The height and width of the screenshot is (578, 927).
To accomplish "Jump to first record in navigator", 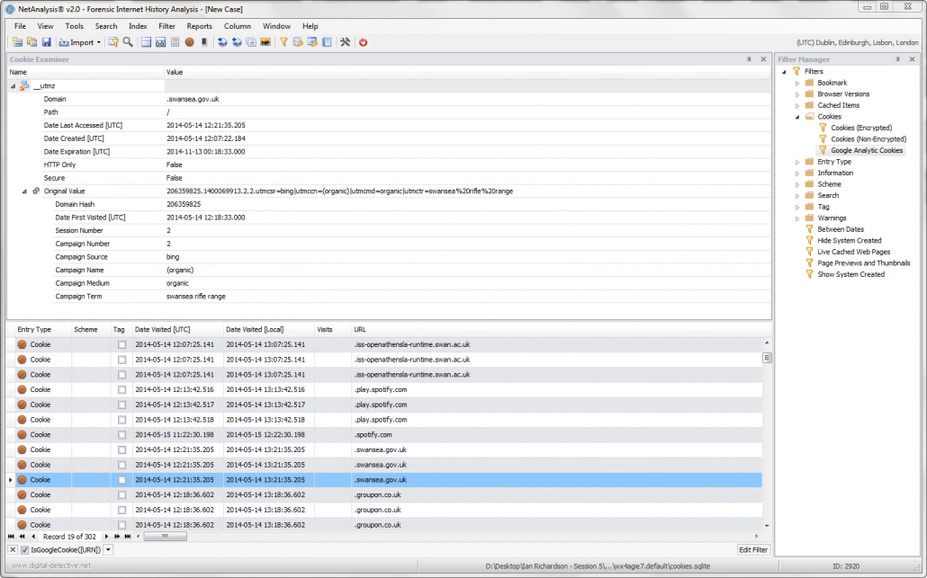I will coord(12,537).
